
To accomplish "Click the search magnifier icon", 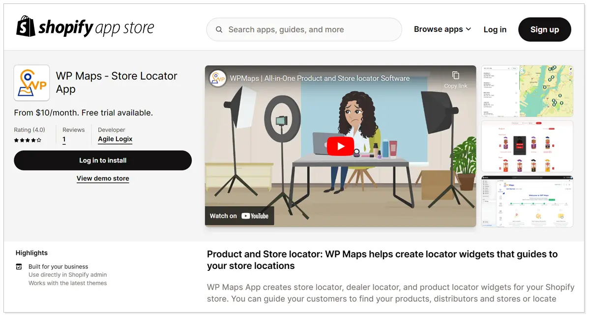I will 219,29.
